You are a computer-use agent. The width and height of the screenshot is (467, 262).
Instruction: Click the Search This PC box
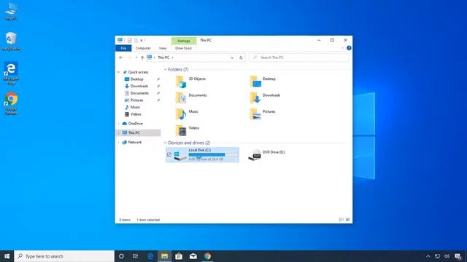[298, 57]
